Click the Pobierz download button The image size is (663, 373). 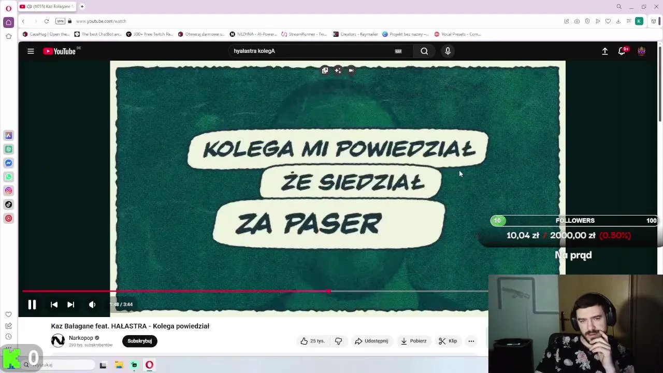click(413, 341)
